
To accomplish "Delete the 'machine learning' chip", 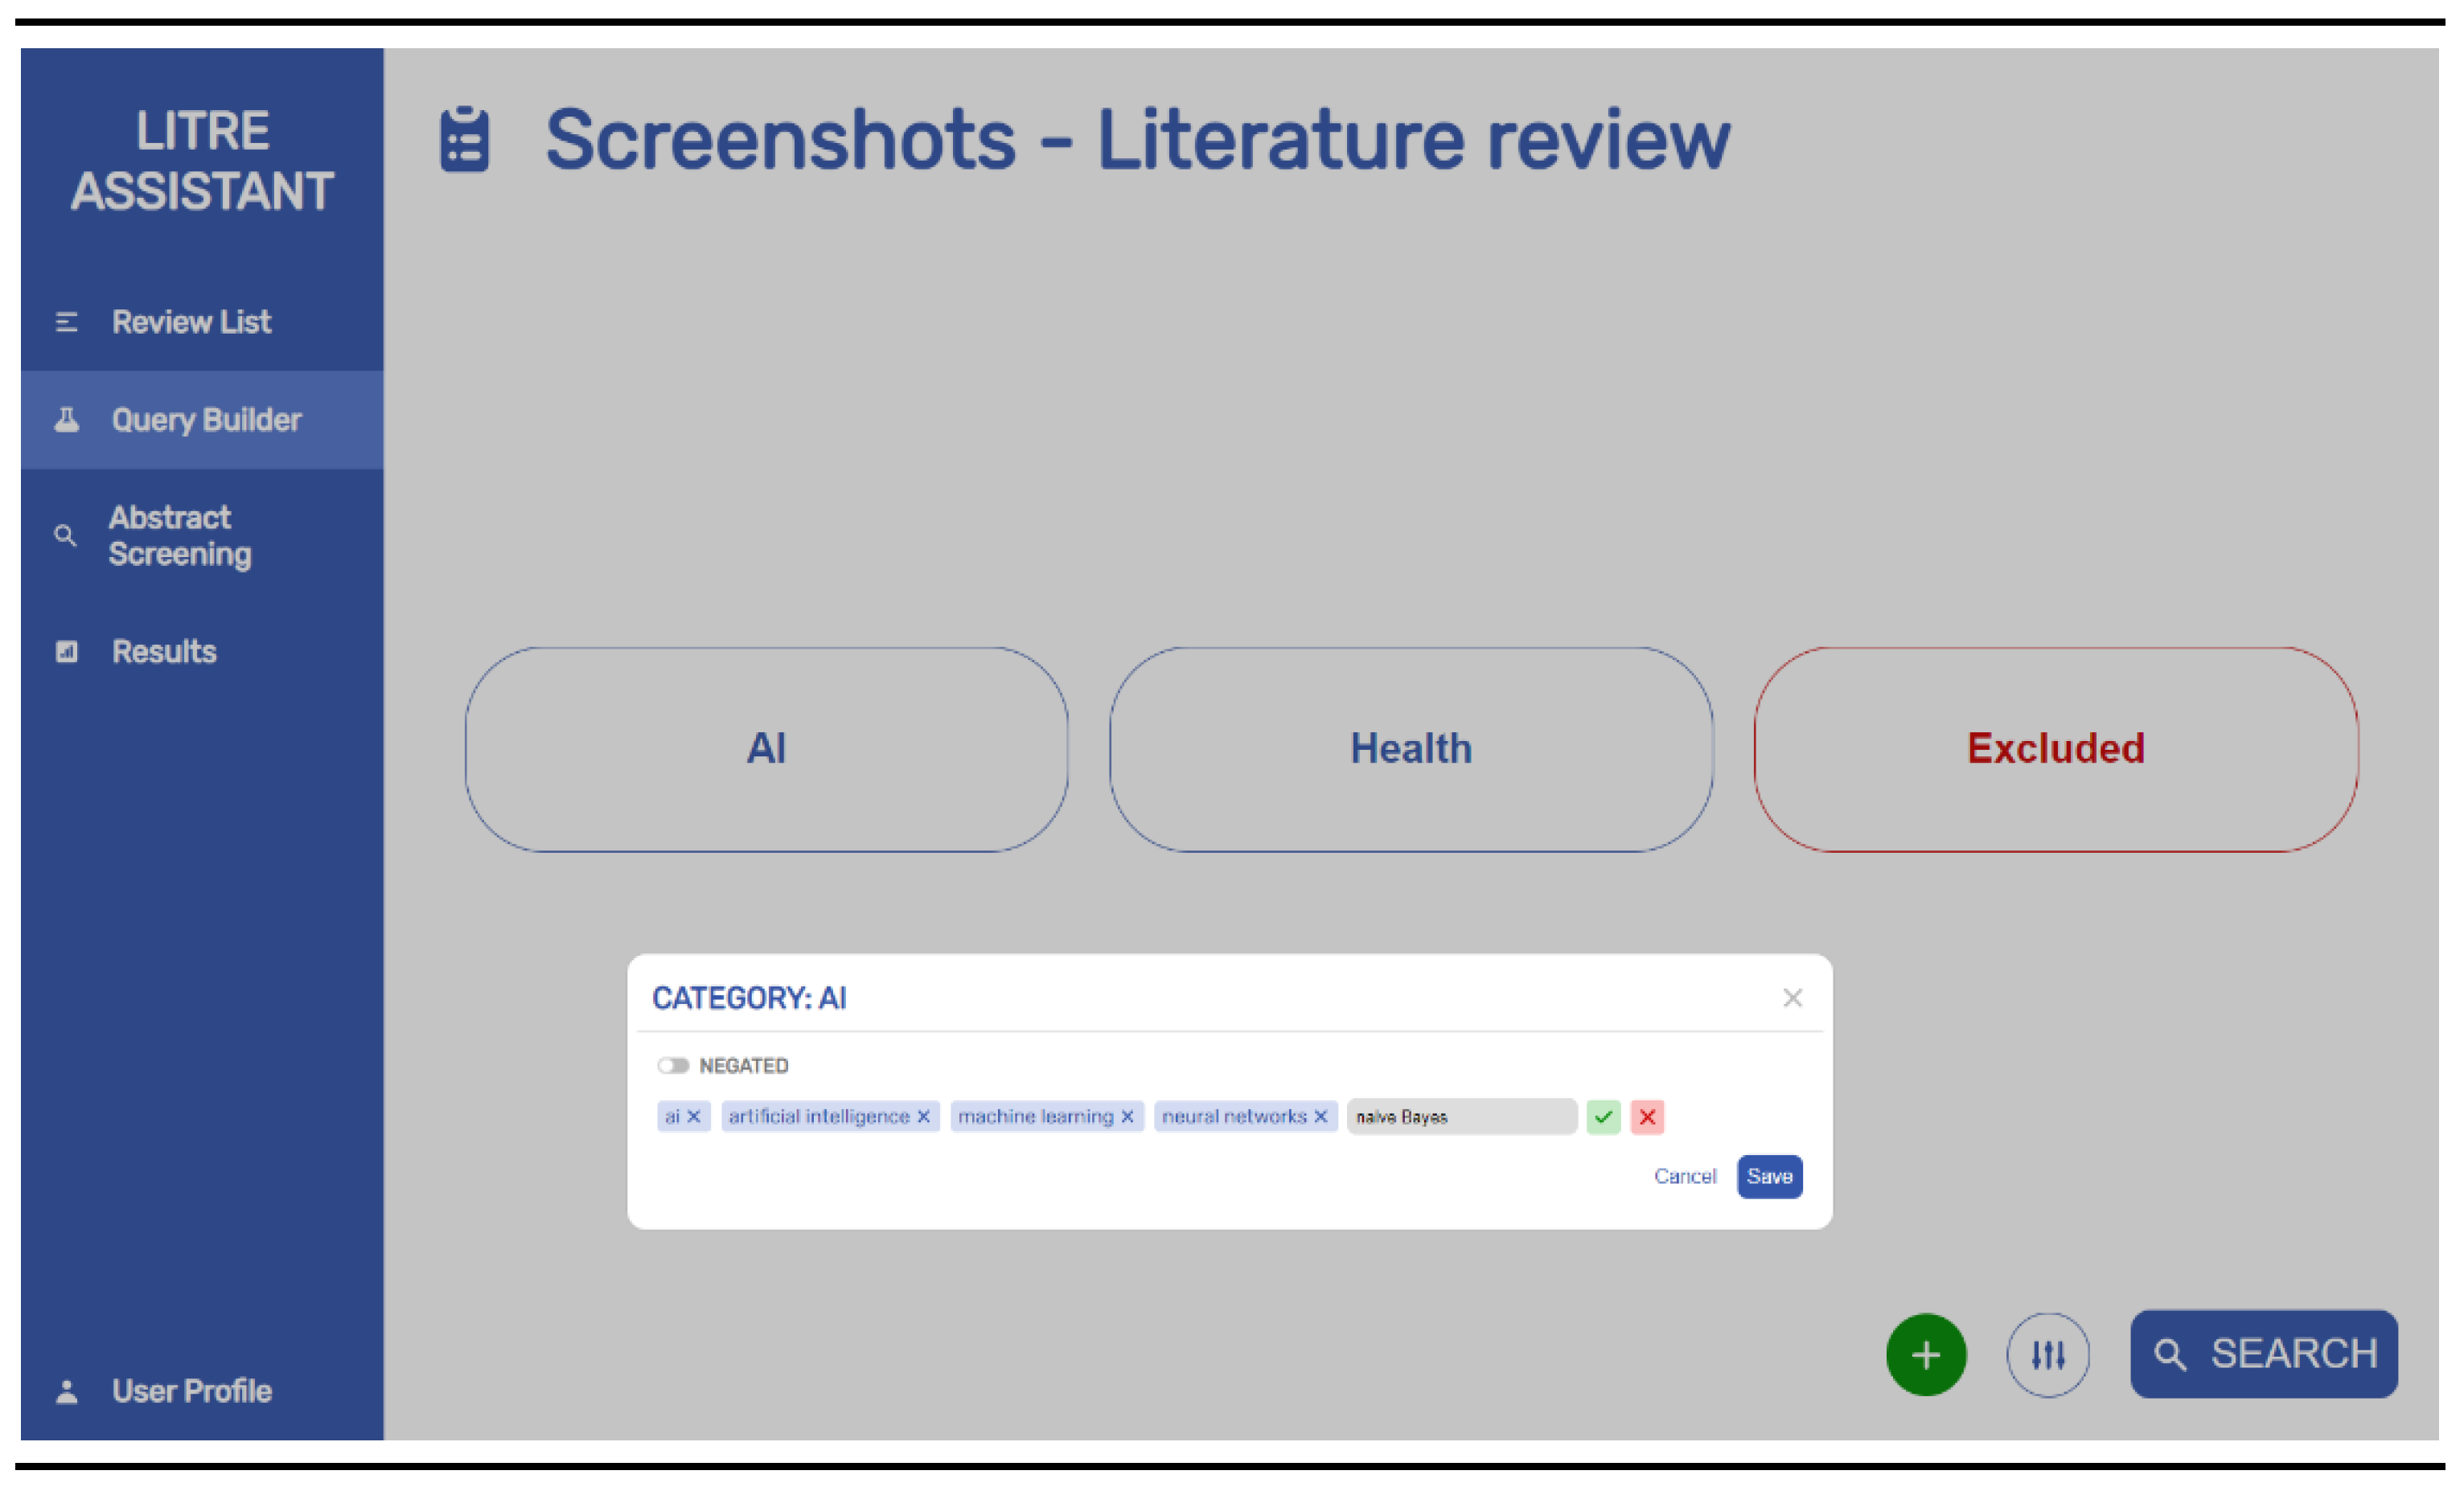I will 1127,1116.
